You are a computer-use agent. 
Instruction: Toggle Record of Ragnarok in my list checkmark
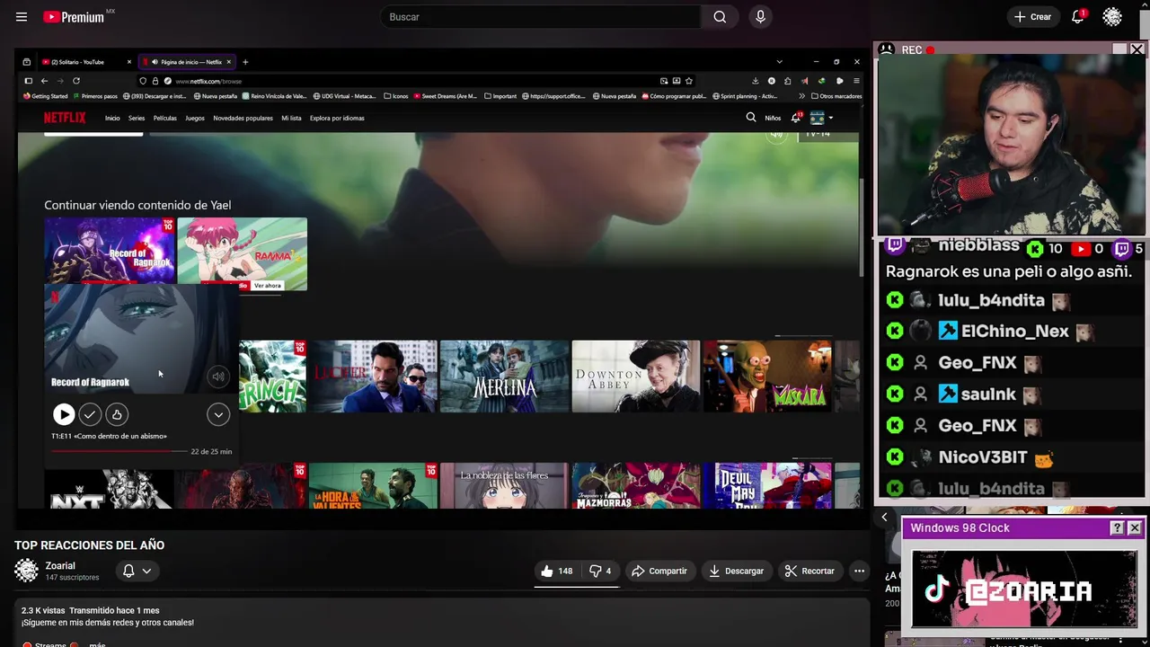click(x=90, y=414)
